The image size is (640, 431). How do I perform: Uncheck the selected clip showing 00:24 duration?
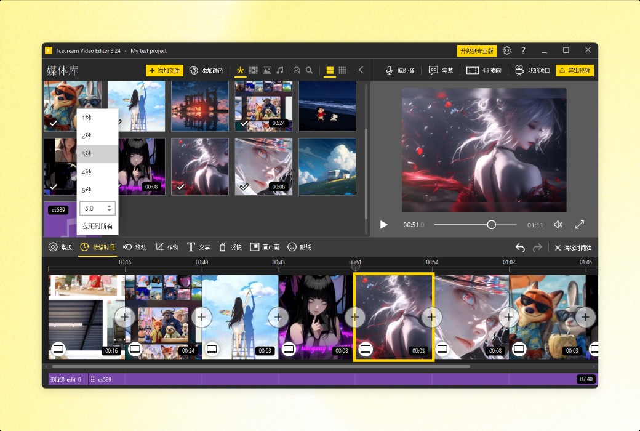246,123
